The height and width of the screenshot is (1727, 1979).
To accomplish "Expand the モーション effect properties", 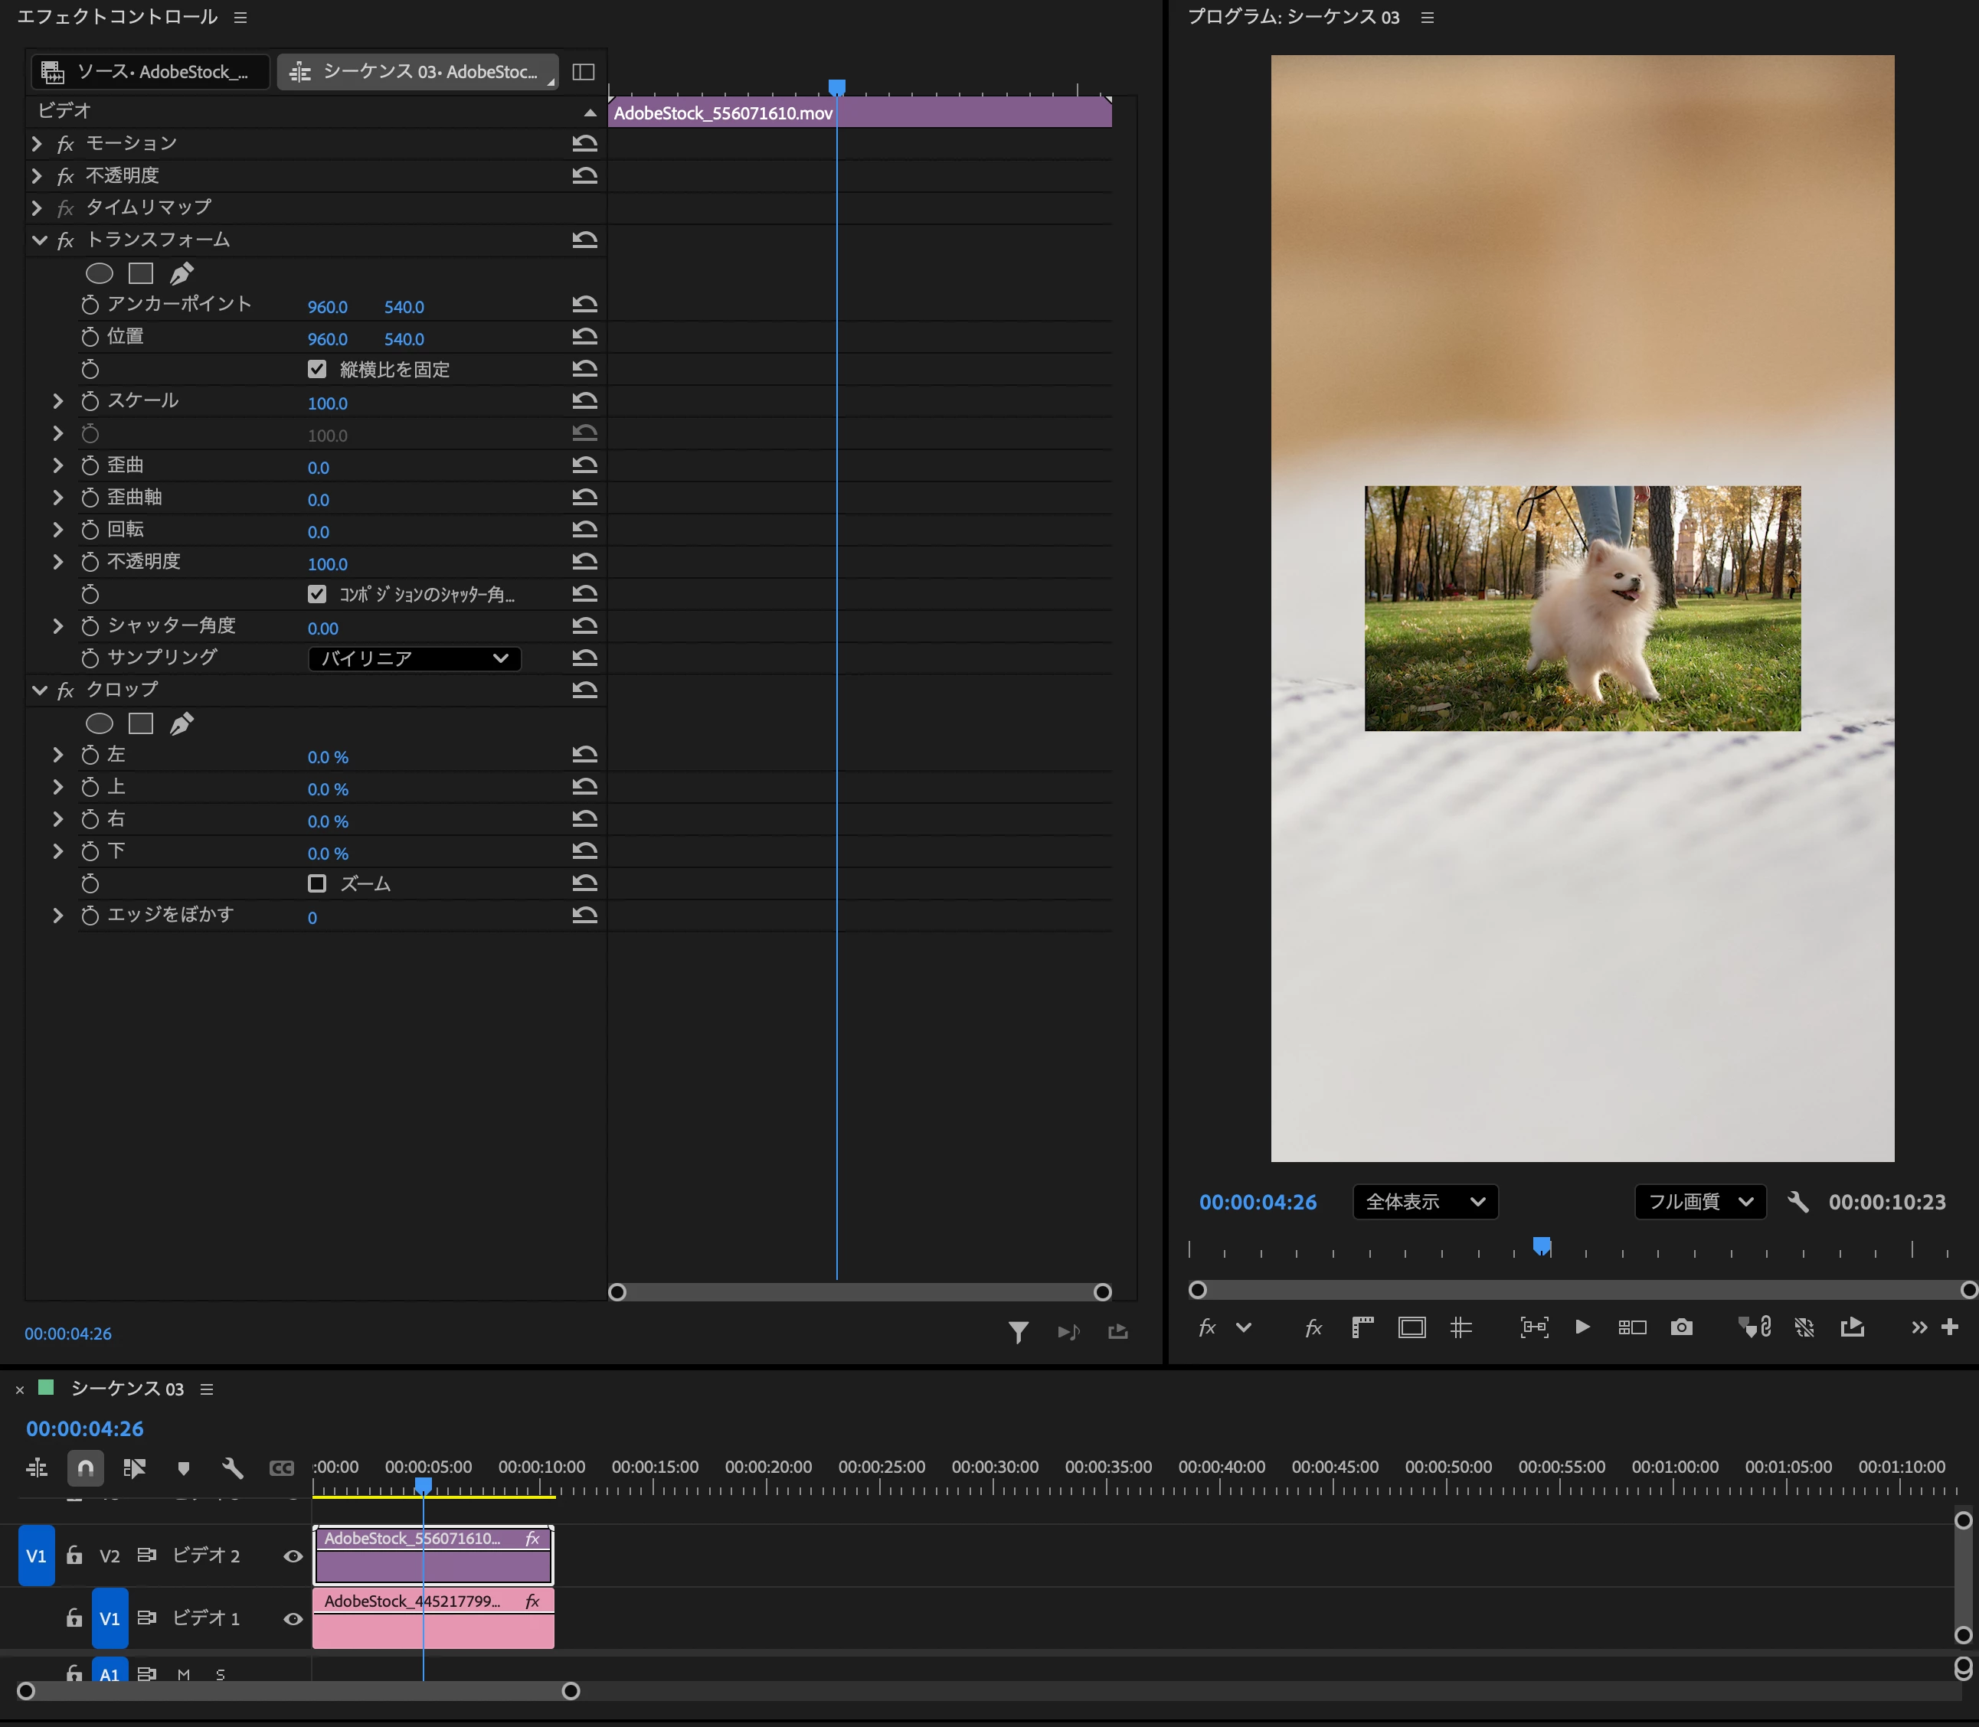I will [37, 144].
